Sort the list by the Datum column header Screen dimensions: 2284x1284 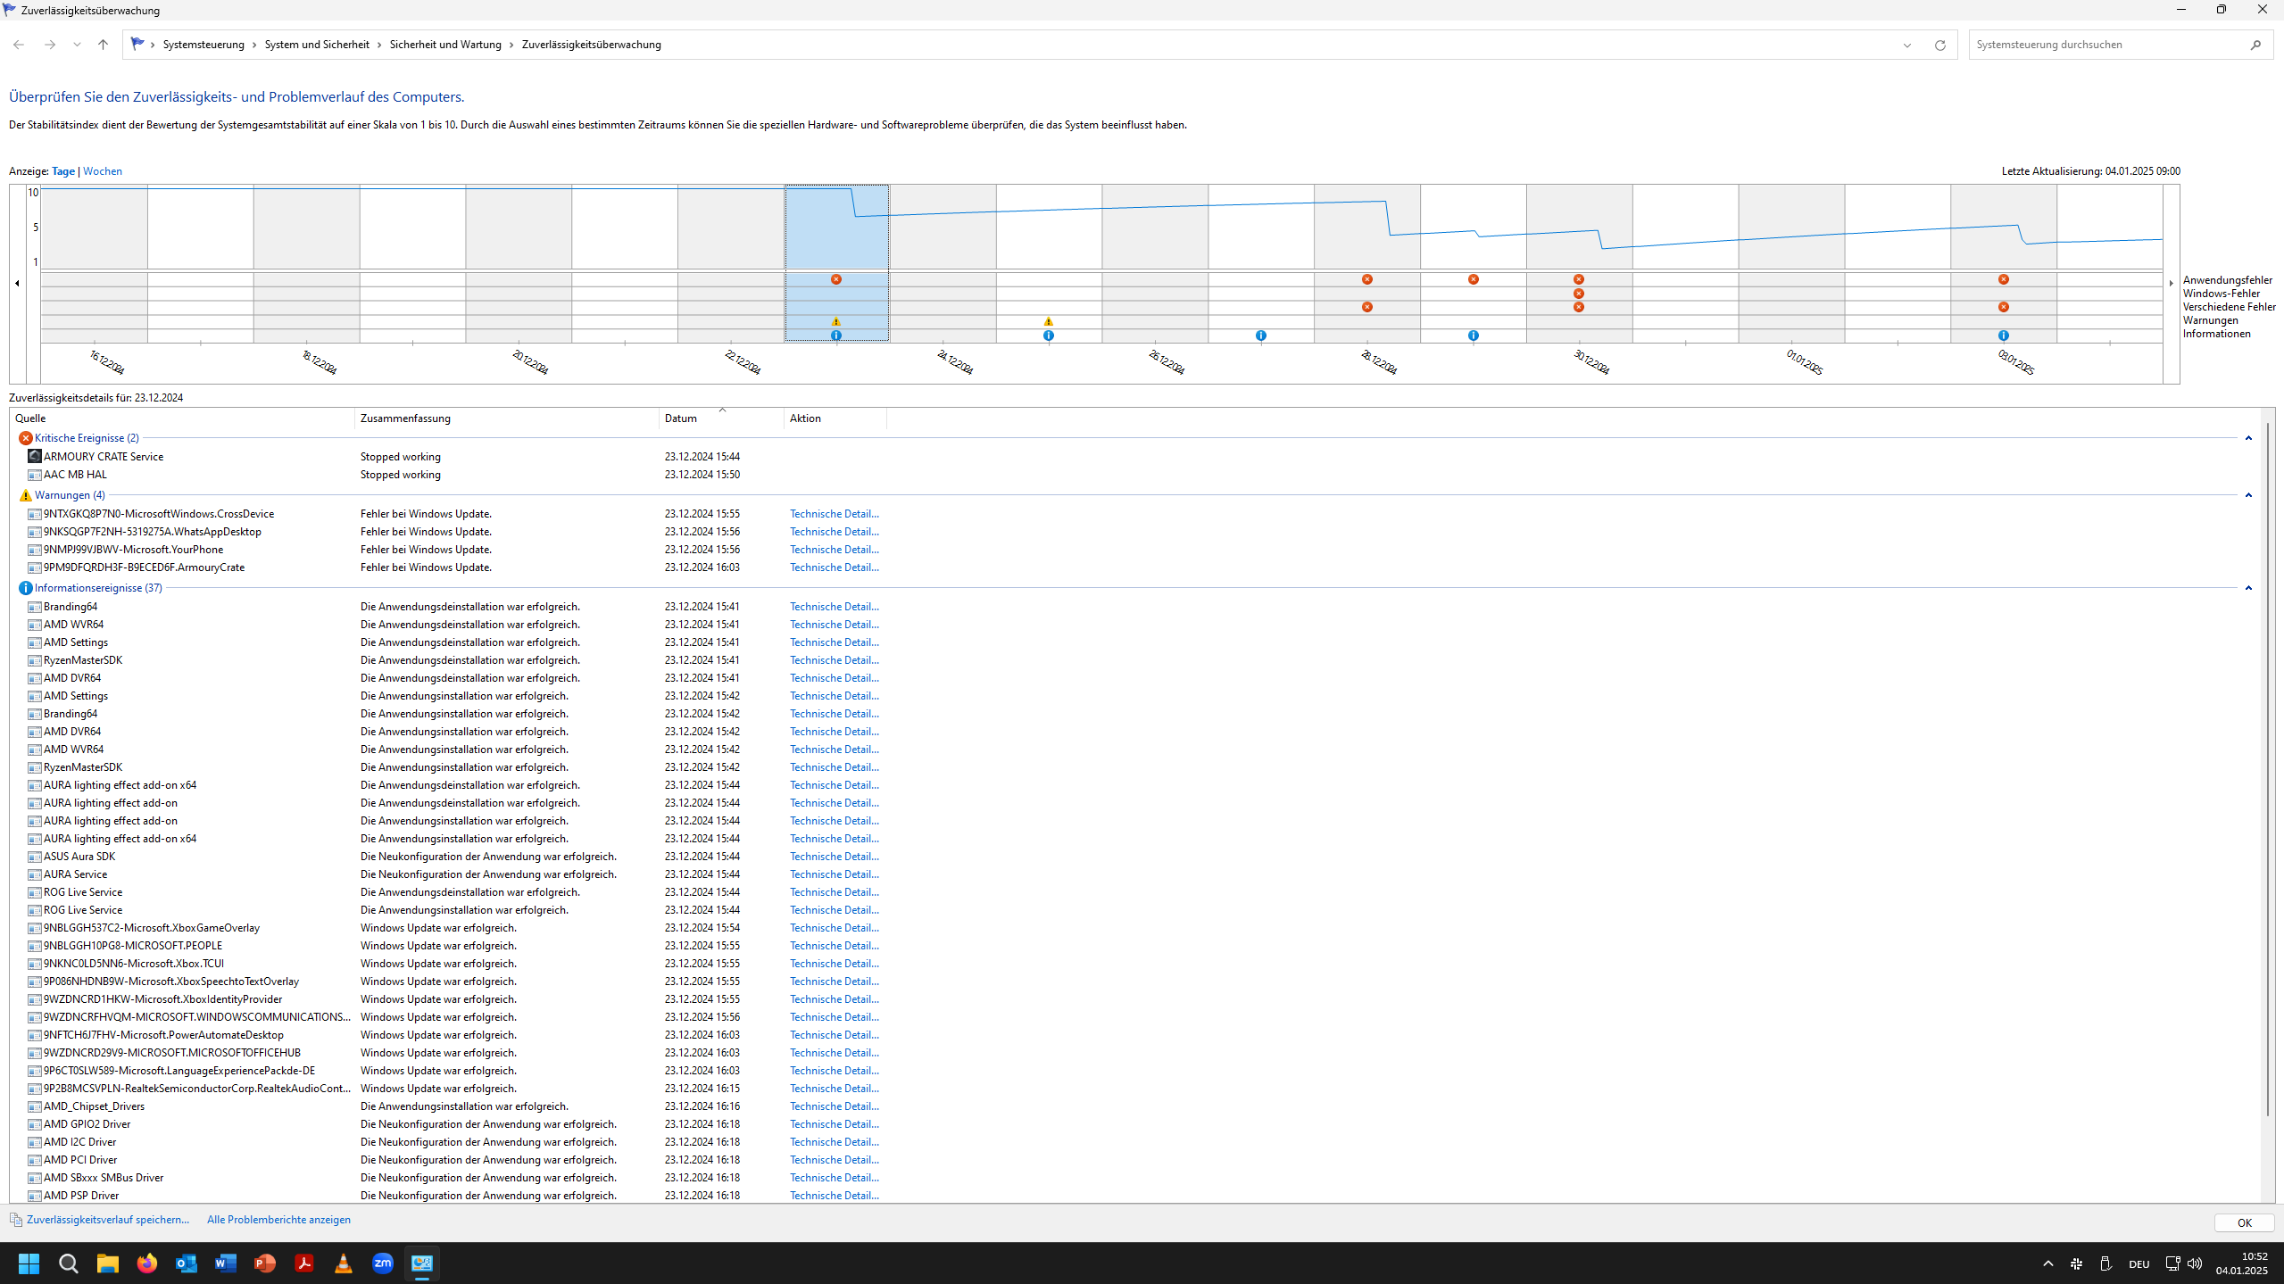coord(681,418)
